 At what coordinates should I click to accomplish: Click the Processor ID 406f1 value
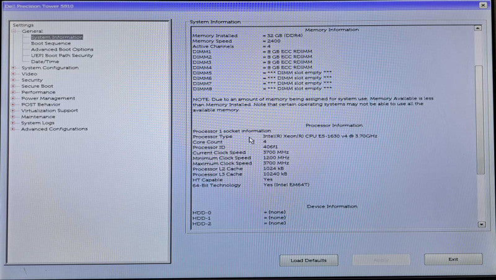coord(270,147)
